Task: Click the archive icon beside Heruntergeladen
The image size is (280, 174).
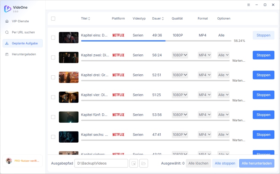Action: coord(7,54)
